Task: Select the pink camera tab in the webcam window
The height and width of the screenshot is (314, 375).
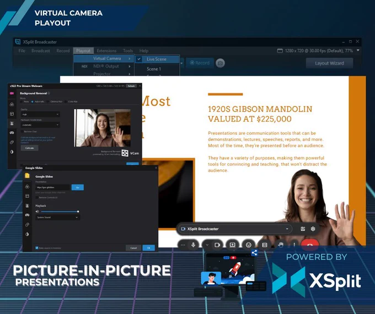Action: (12, 93)
